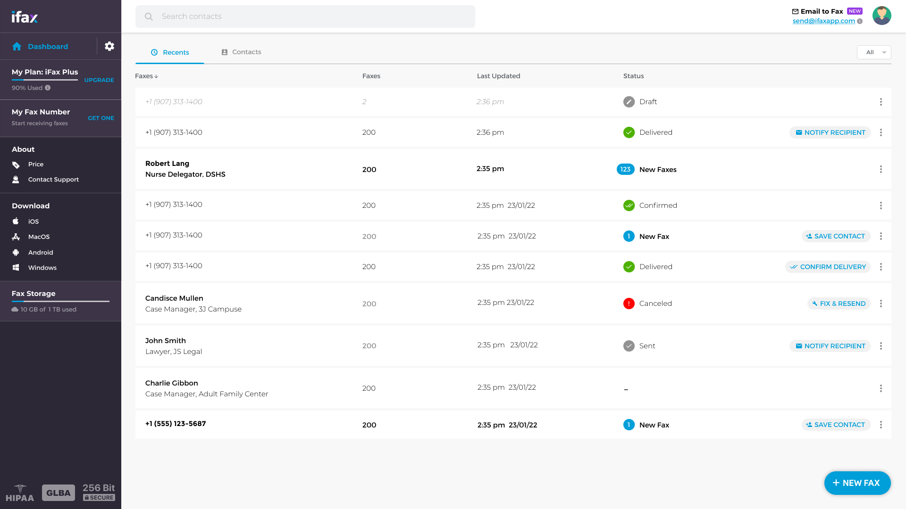Click NOTIFY RECIPIENT for John Smith

click(830, 345)
